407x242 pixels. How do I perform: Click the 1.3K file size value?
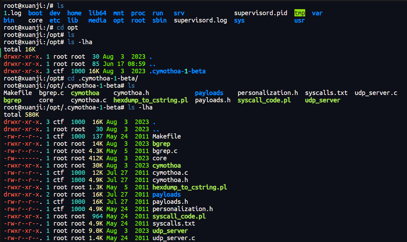(96, 187)
